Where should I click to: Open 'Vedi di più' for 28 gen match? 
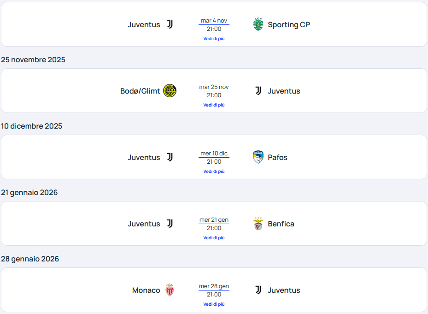[x=214, y=304]
